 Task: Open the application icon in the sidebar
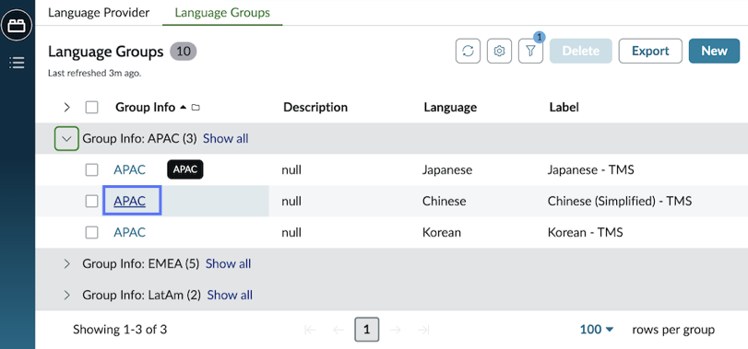17,25
